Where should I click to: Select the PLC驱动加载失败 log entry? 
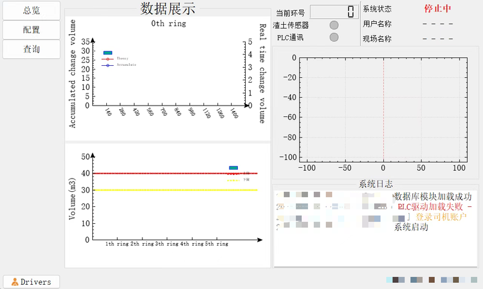433,206
